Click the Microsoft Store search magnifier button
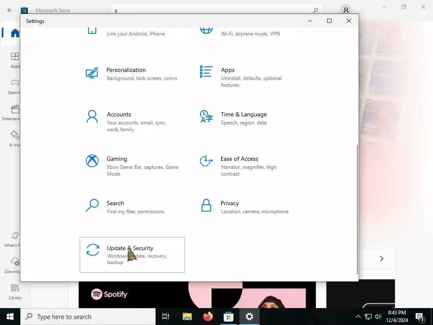The height and width of the screenshot is (325, 433). pos(315,11)
